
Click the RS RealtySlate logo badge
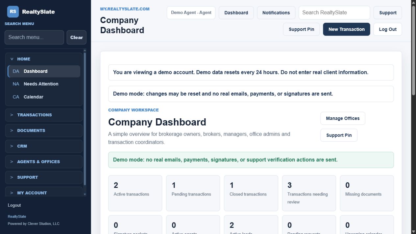[x=13, y=12]
